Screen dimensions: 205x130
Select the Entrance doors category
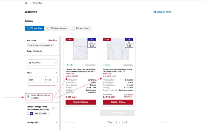[x=81, y=28]
